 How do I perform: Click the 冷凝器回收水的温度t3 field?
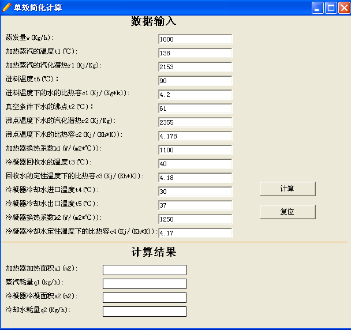[195, 164]
